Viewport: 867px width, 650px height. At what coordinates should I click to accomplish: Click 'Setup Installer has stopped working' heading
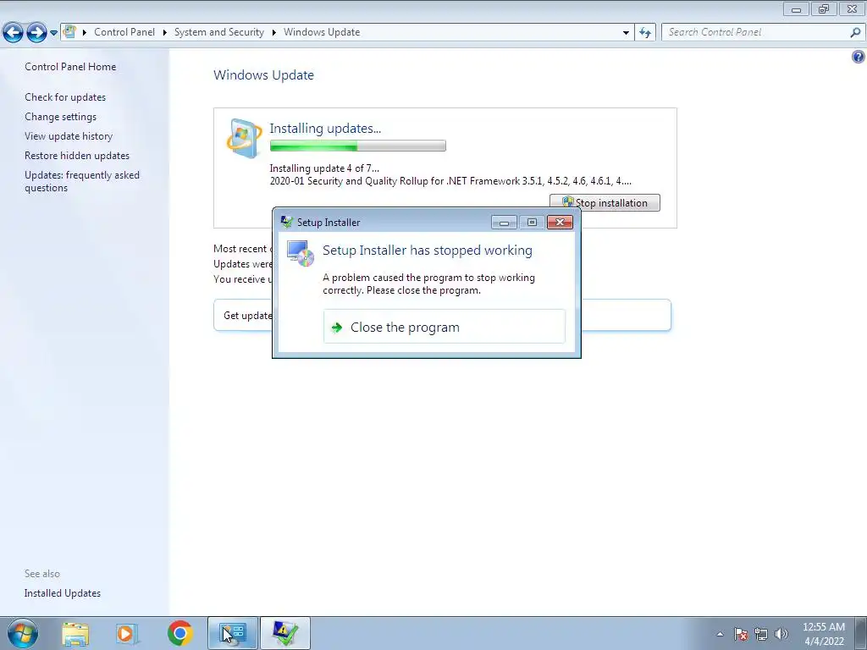(x=427, y=251)
